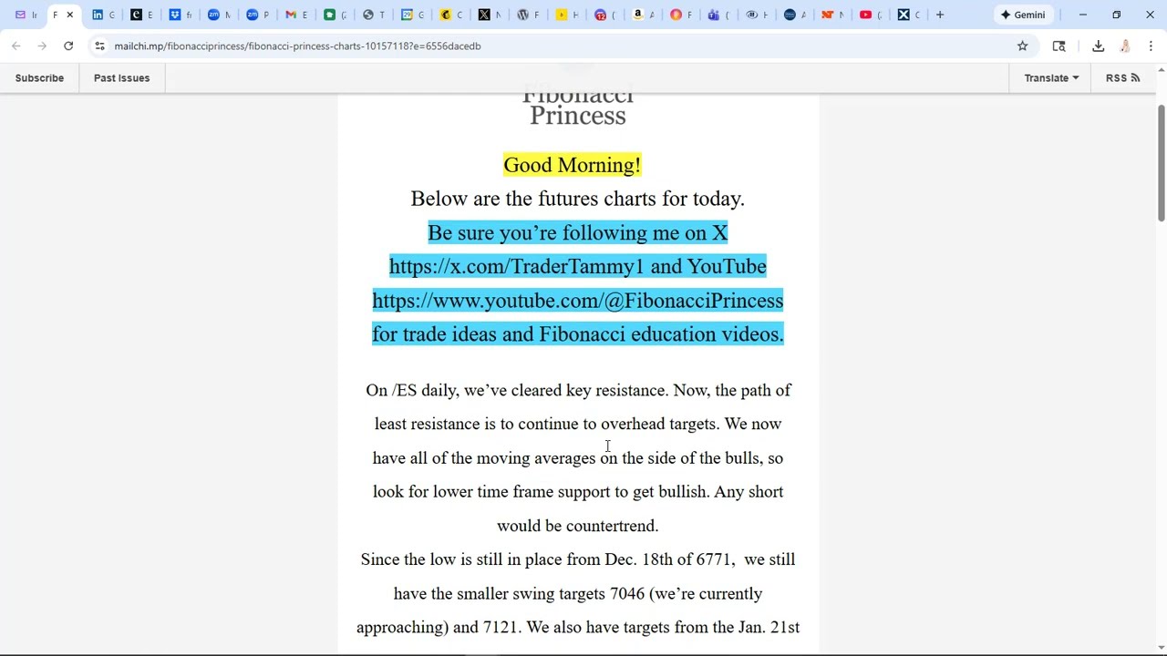Open the Chrome three-dot menu
Screen dimensions: 1167x656
[1151, 46]
